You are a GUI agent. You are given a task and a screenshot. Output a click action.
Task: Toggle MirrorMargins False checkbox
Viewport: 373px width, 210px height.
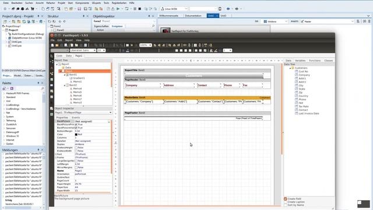coord(76,167)
